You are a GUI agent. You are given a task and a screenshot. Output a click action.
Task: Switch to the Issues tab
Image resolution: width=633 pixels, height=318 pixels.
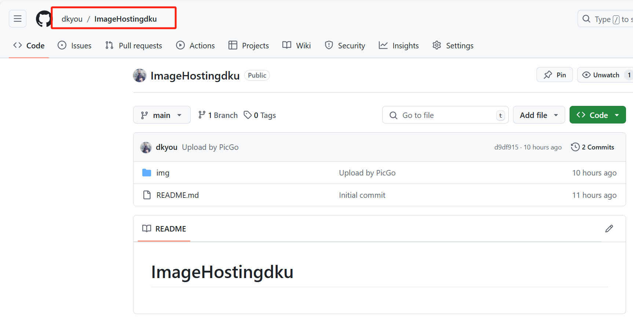point(74,45)
